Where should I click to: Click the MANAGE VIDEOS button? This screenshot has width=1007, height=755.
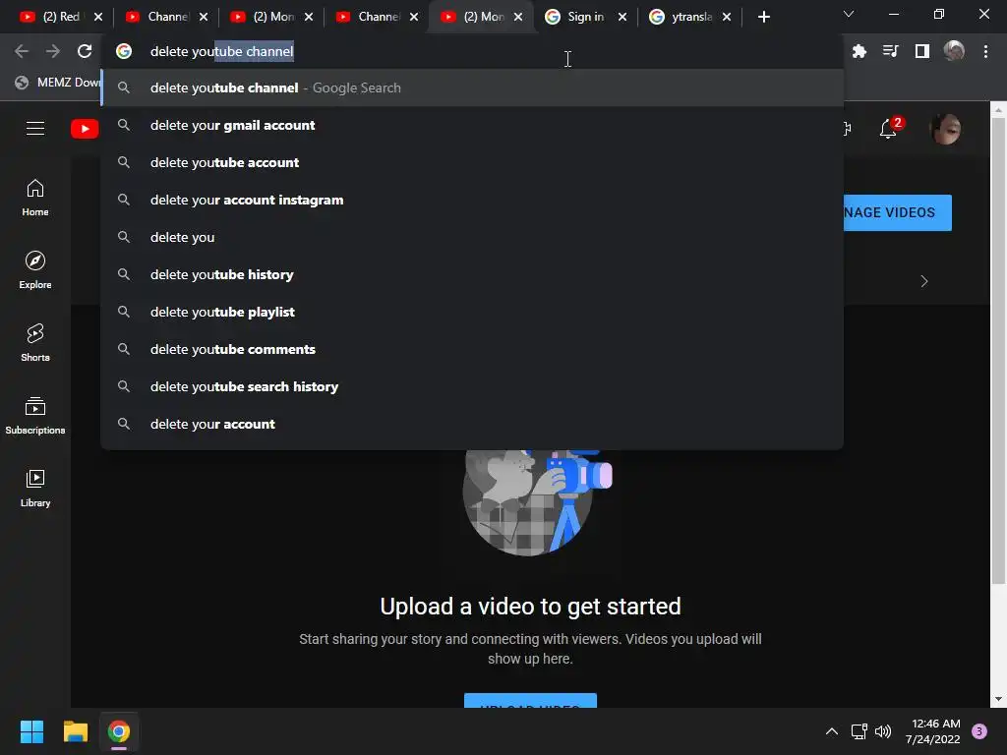[x=897, y=212]
